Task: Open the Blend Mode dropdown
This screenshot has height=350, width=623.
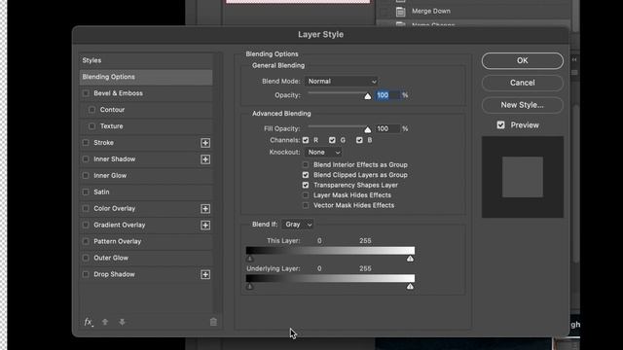Action: 342,82
